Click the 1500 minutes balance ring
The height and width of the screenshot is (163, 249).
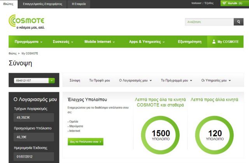click(160, 135)
